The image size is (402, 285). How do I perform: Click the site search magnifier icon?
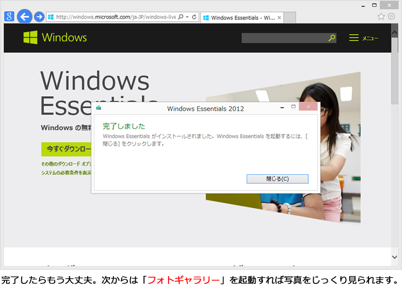332,38
